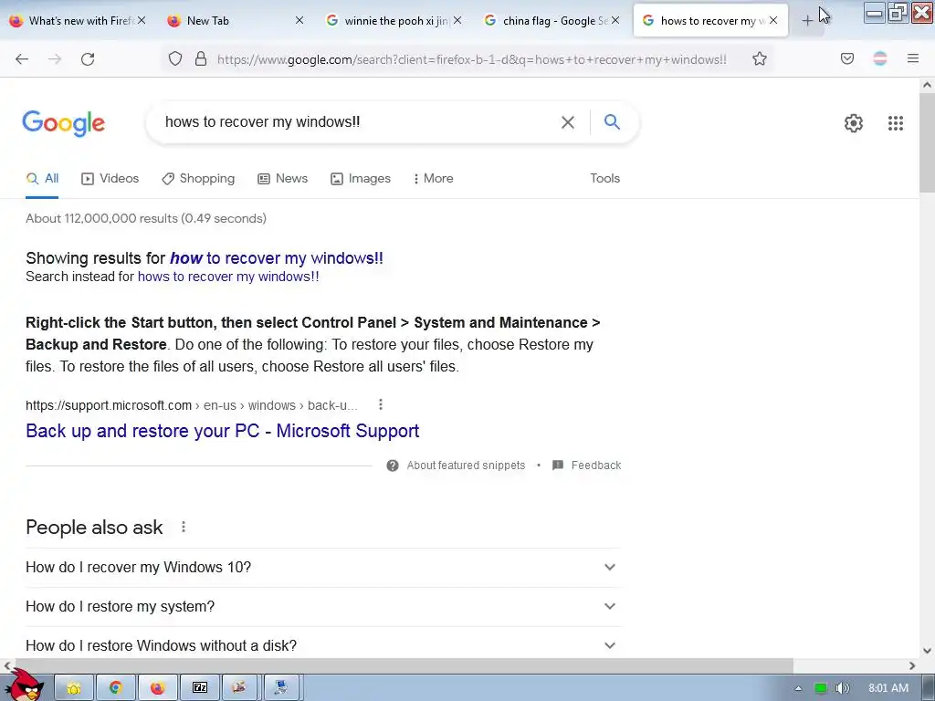Image resolution: width=935 pixels, height=701 pixels.
Task: Select the Images search tab
Action: click(x=361, y=178)
